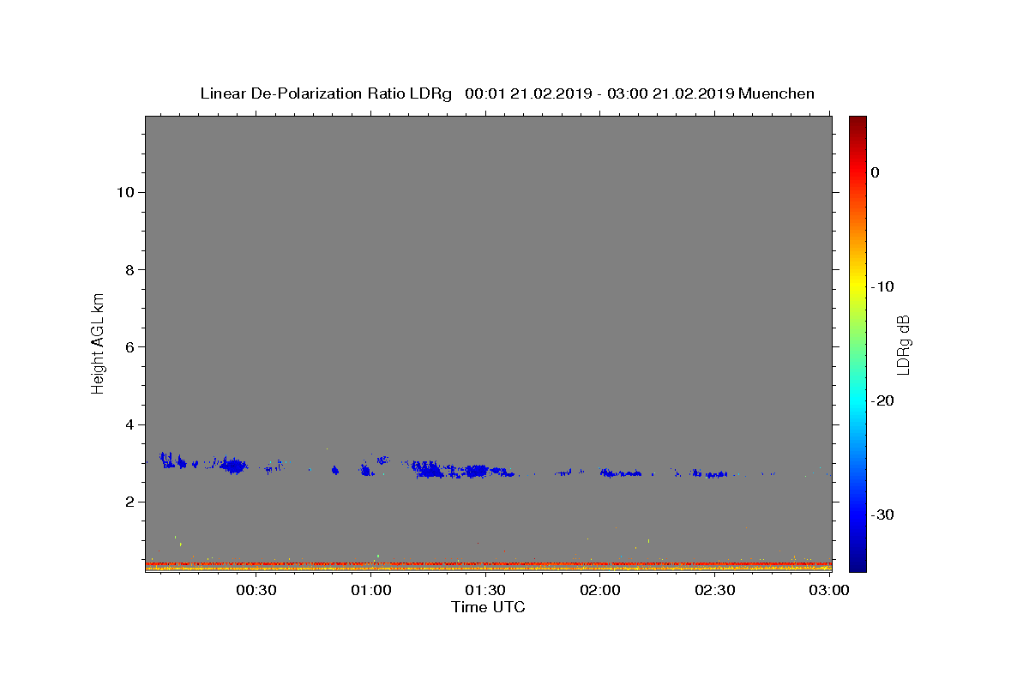
Task: Click the dark blue bottom of colorbar
Action: [857, 565]
